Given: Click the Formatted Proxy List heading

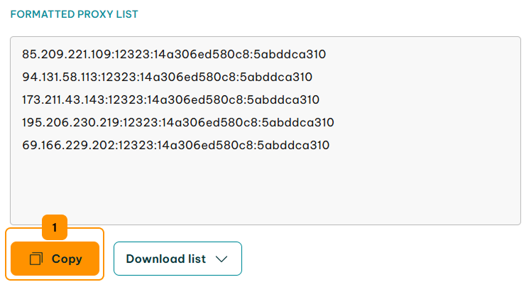Looking at the screenshot, I should coord(74,14).
